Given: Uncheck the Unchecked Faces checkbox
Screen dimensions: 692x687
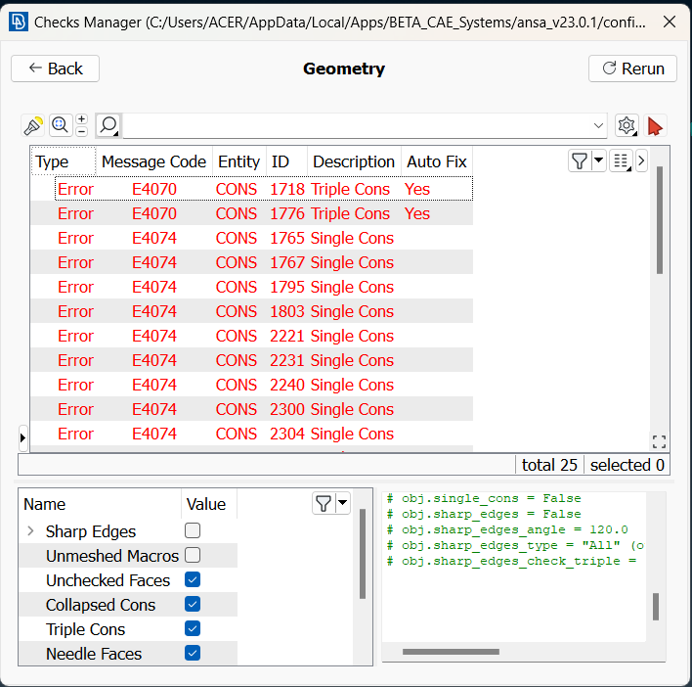Looking at the screenshot, I should [193, 579].
